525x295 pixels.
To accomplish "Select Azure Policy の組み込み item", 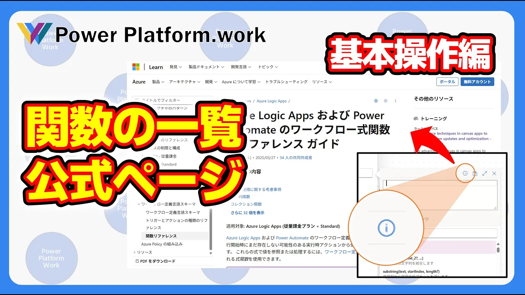I will coord(161,244).
